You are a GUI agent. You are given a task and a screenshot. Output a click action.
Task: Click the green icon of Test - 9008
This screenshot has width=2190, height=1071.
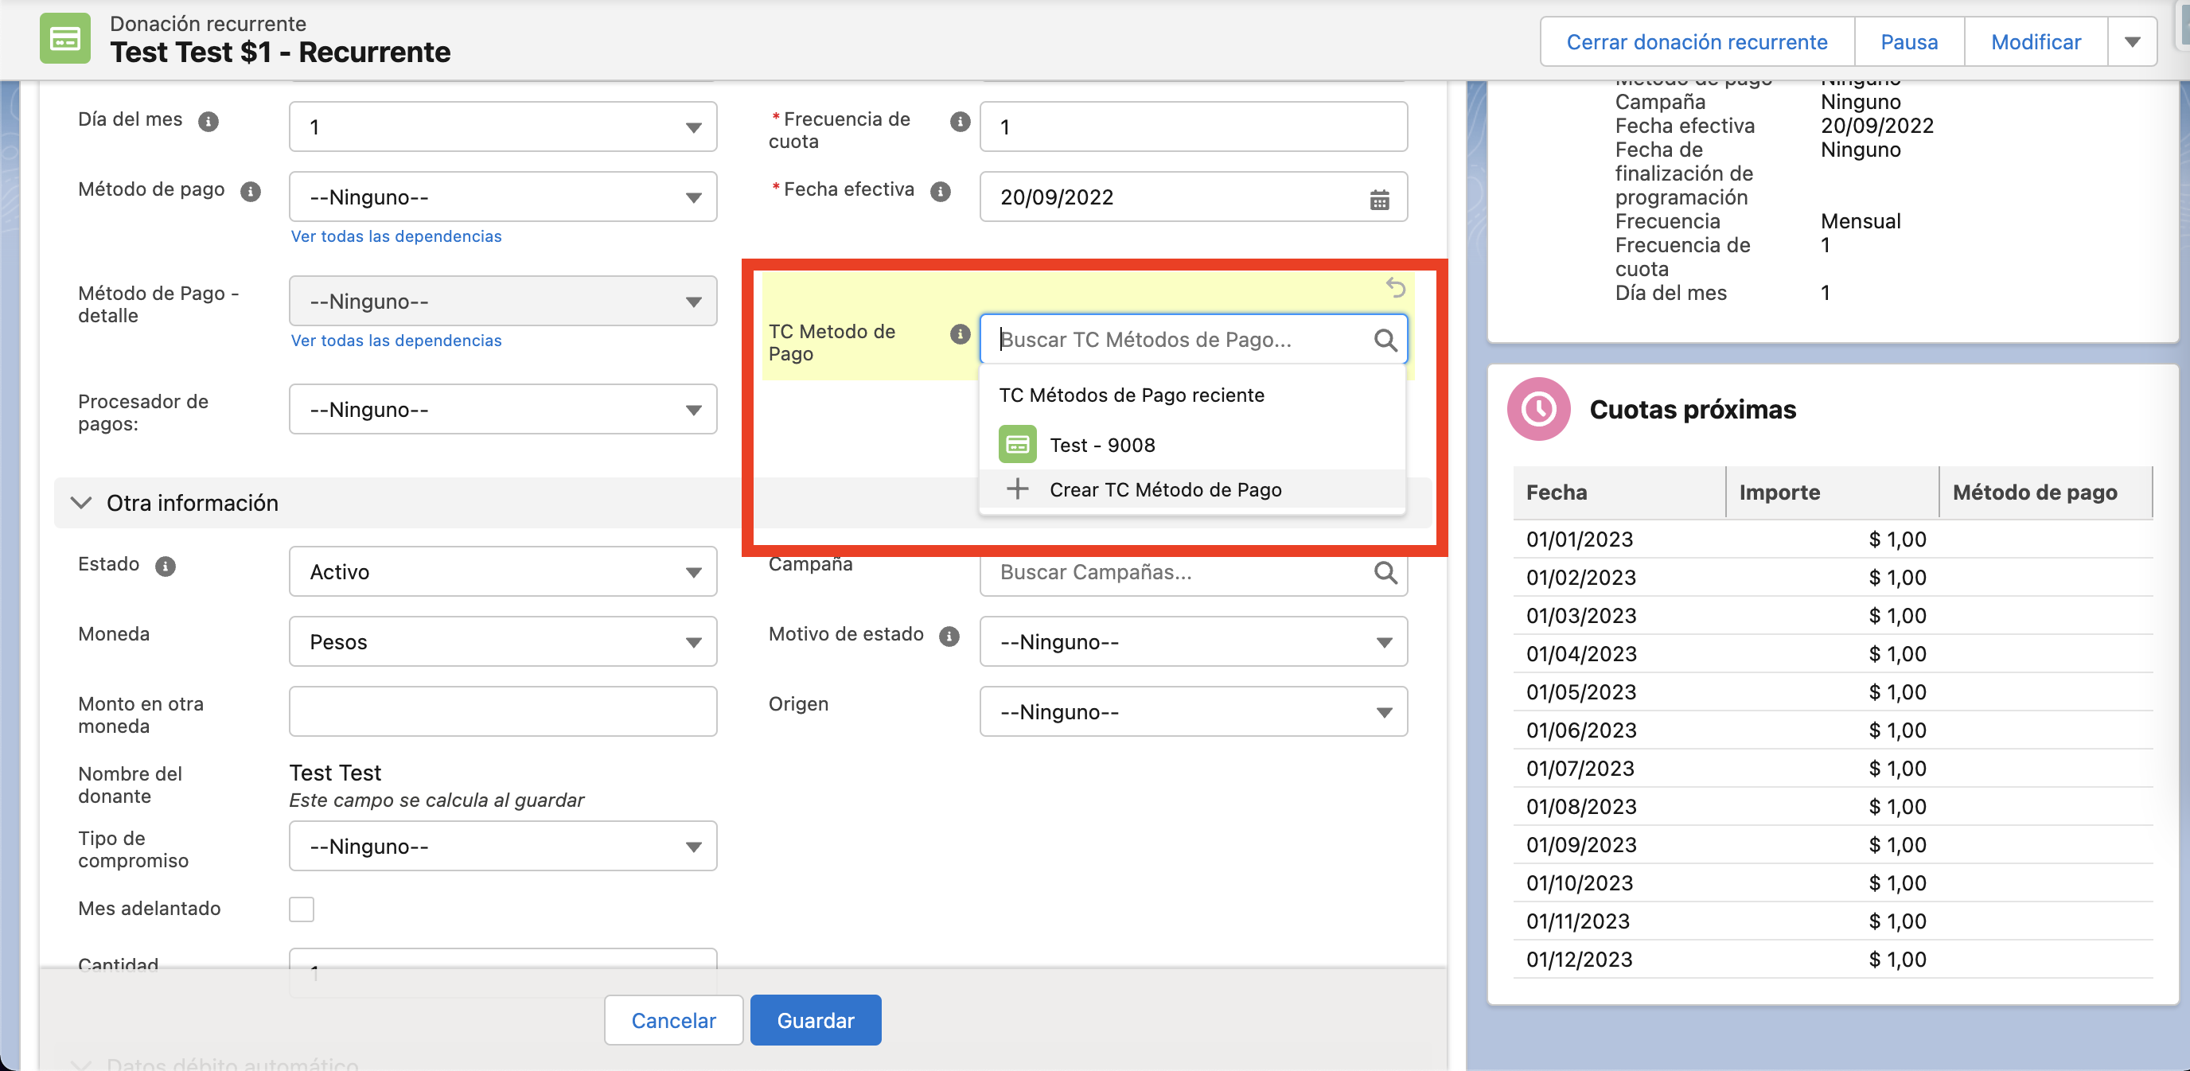pos(1017,445)
